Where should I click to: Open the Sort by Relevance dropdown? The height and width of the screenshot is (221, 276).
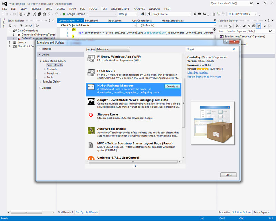[113, 49]
